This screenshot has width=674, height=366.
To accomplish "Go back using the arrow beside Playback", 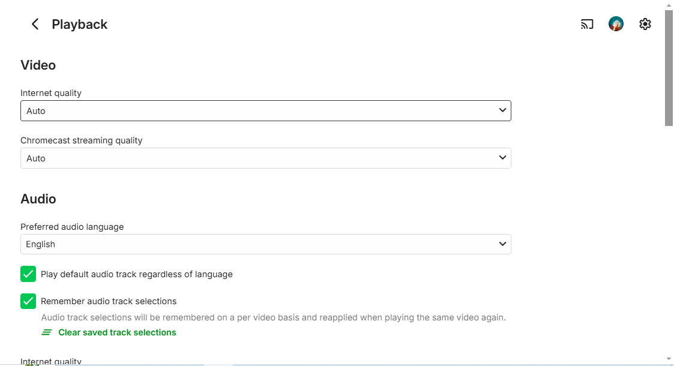I will click(35, 24).
